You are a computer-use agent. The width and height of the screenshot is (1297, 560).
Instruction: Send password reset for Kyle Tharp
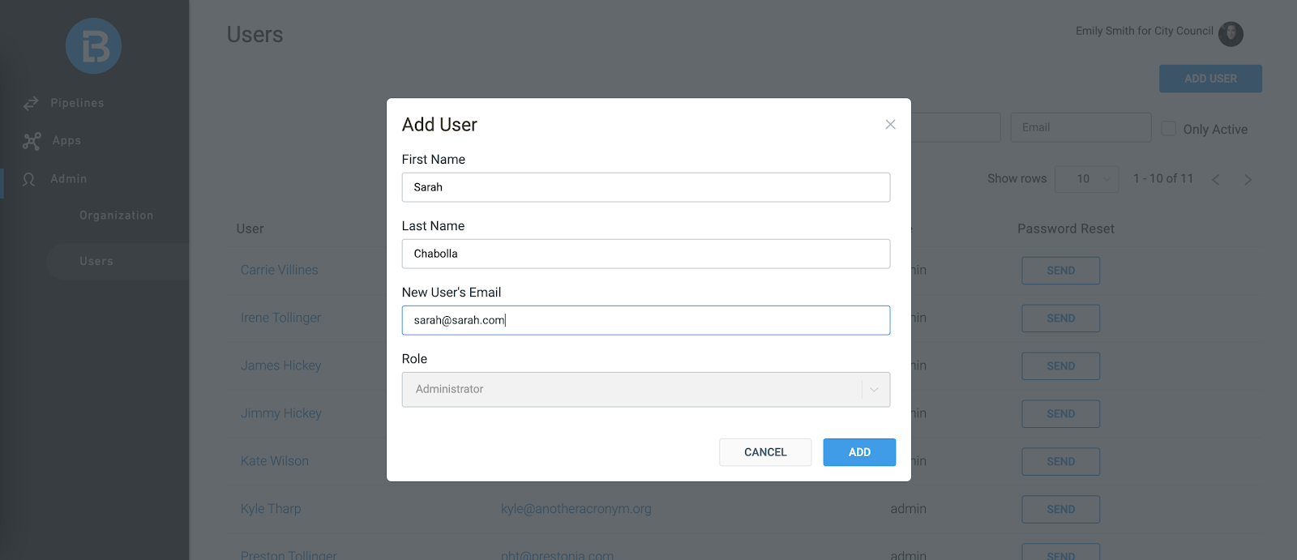tap(1060, 510)
